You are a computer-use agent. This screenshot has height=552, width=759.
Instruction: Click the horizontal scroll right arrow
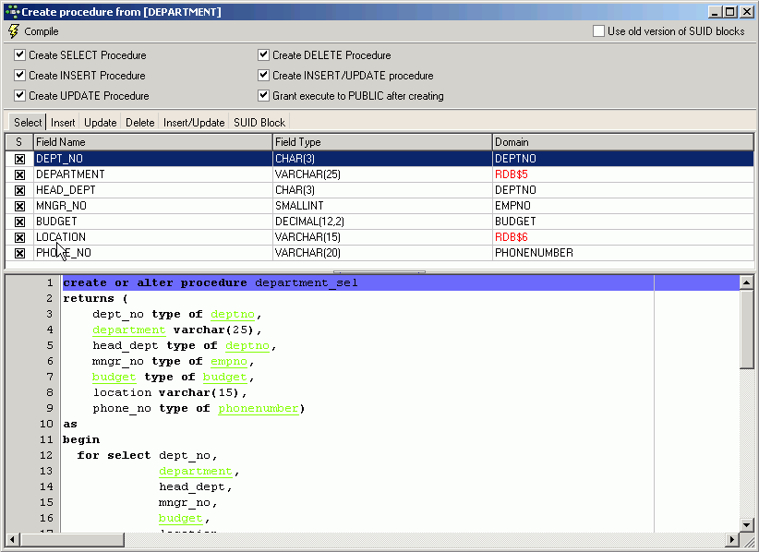[x=733, y=539]
